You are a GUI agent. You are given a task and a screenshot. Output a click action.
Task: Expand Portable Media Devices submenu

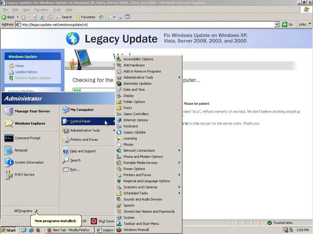[179, 163]
